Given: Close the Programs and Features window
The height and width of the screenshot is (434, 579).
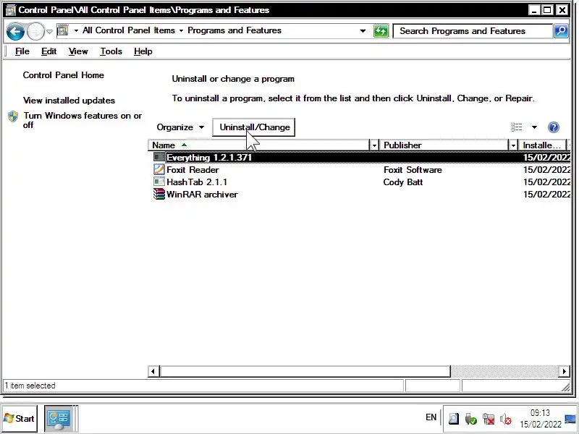Looking at the screenshot, I should click(562, 10).
